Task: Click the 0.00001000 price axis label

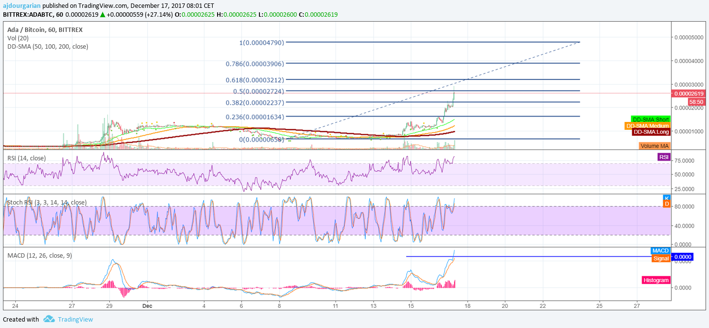Action: click(689, 131)
